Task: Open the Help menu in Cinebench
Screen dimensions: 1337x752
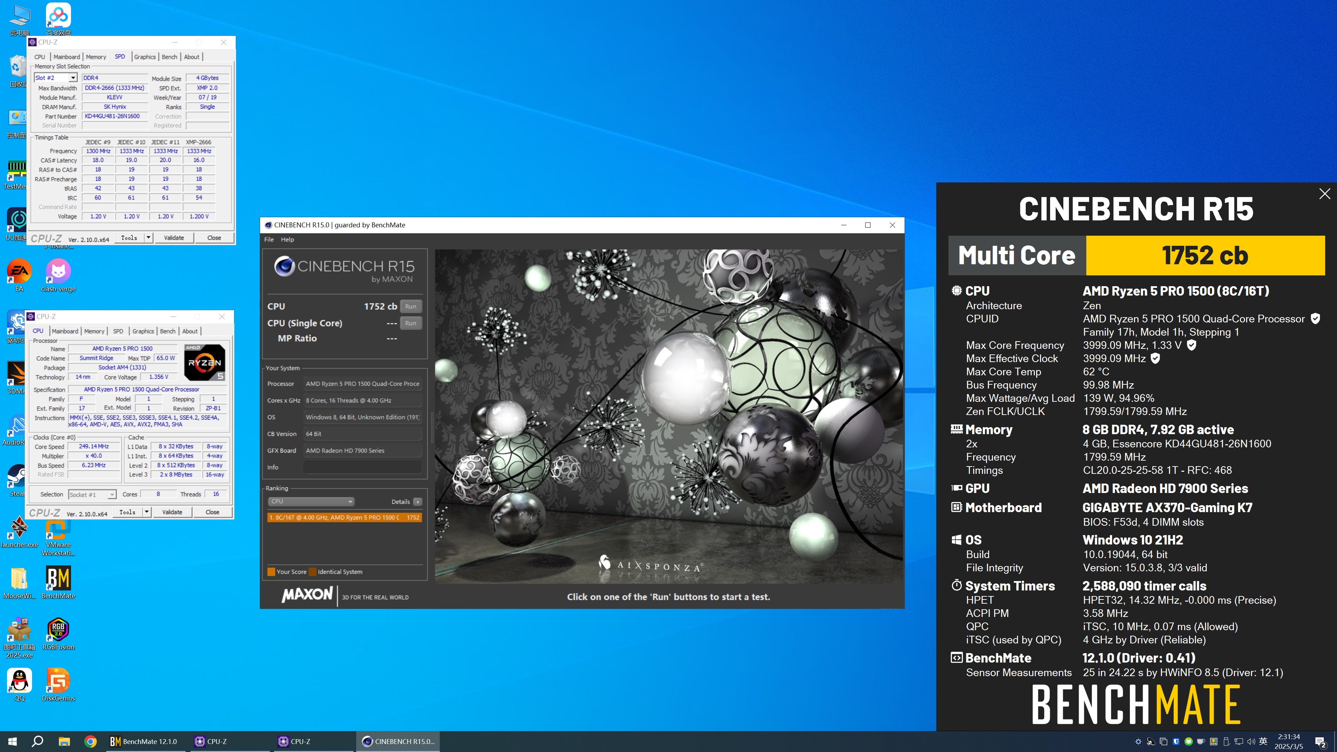Action: coord(288,239)
